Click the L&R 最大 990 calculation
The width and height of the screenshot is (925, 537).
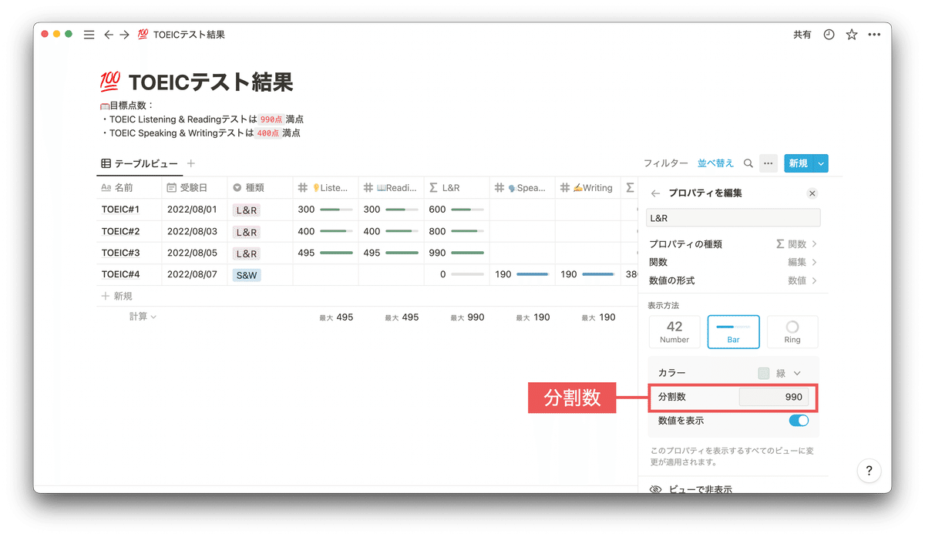click(x=466, y=317)
